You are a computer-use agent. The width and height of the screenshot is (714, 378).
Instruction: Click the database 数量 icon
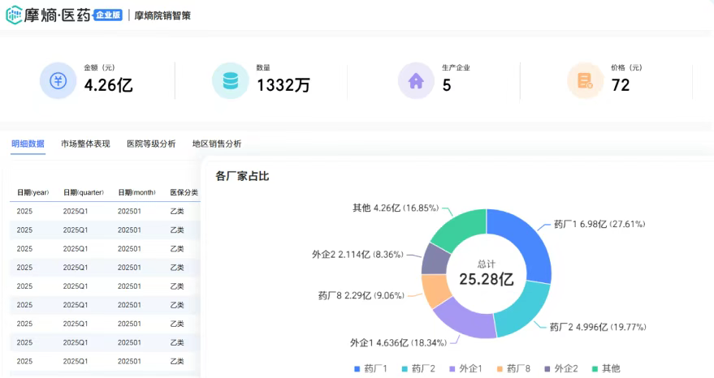click(230, 81)
